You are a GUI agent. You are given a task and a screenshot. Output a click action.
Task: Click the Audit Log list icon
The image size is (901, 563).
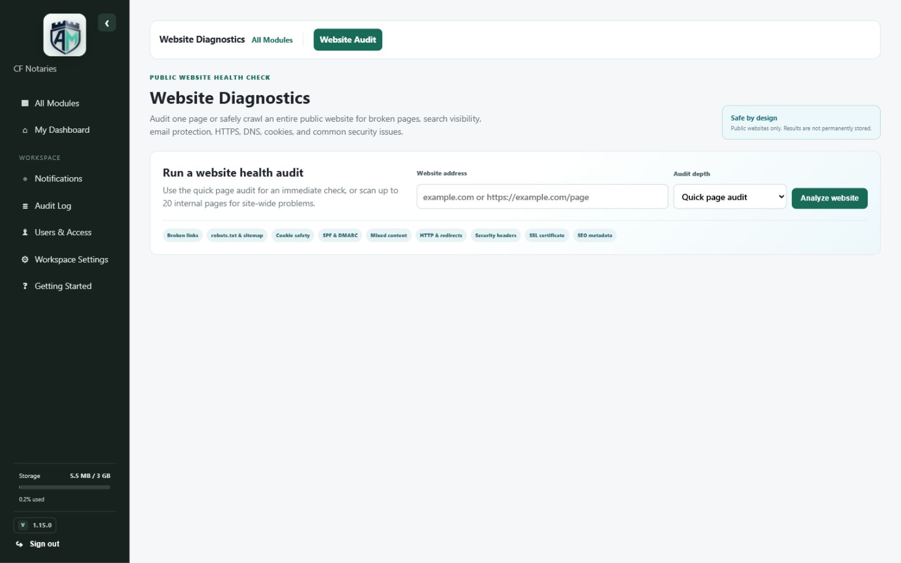[x=25, y=206]
